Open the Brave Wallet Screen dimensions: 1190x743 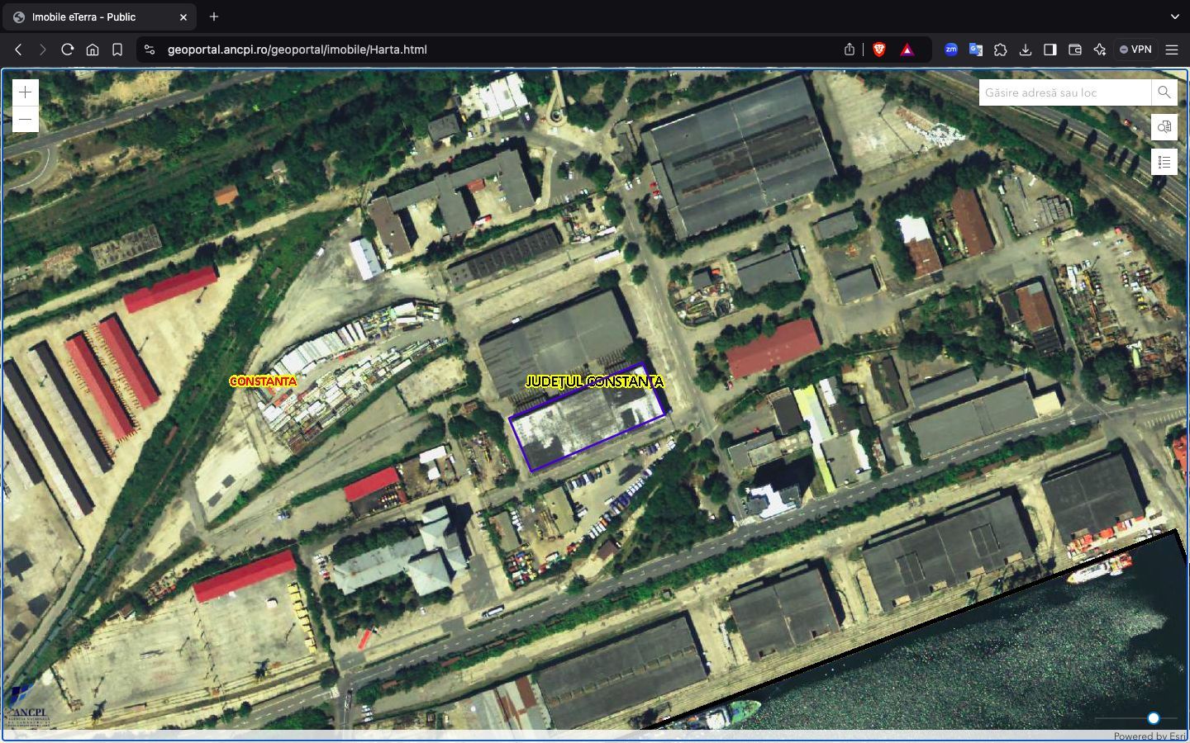click(1074, 50)
